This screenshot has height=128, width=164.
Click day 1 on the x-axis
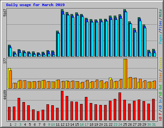tap(11, 124)
